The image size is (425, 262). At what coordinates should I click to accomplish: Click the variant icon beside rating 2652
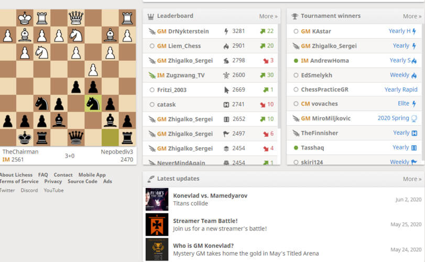(x=226, y=119)
